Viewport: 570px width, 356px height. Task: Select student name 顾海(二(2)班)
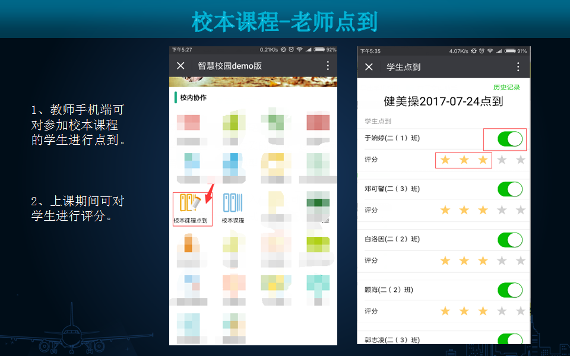coord(389,290)
